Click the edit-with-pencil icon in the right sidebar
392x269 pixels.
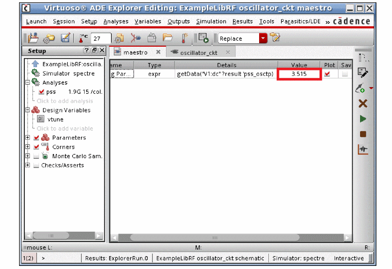pos(363,73)
